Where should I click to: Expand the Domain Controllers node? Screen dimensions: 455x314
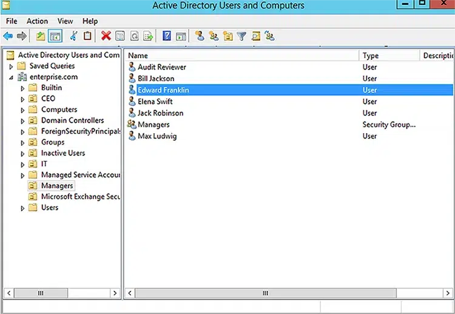point(22,121)
